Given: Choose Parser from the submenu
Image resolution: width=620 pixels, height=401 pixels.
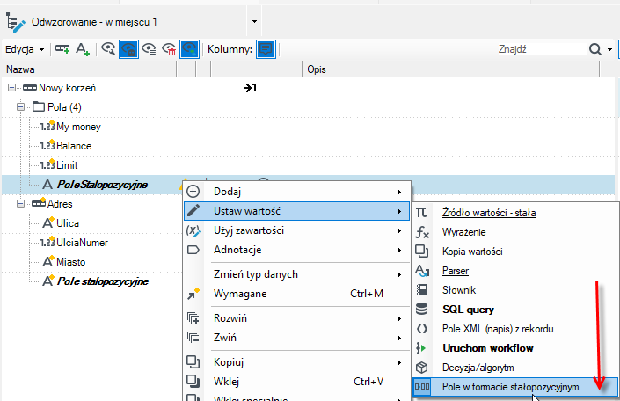Looking at the screenshot, I should 515,271.
